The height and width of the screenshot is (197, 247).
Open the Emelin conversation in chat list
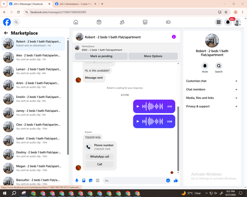[x=33, y=99]
